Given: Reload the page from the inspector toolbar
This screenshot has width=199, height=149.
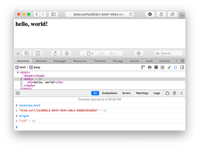Looking at the screenshot, I should click(x=55, y=53).
